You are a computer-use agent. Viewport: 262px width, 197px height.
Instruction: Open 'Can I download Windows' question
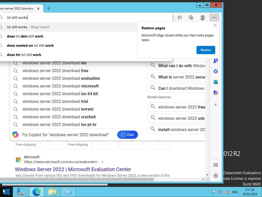tap(176, 88)
